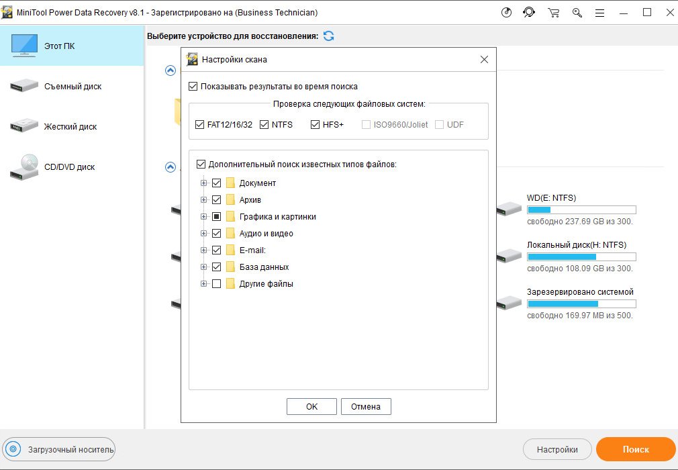678x470 pixels.
Task: Toggle Дополнительный поиск известных типов файлов checkbox
Action: pyautogui.click(x=201, y=164)
